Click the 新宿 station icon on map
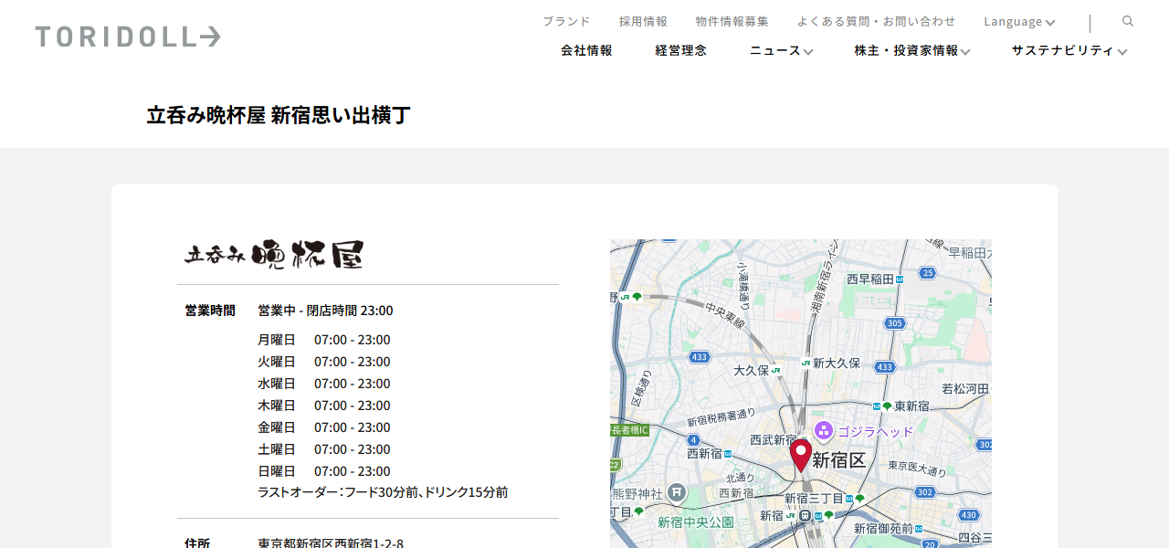 (x=805, y=515)
